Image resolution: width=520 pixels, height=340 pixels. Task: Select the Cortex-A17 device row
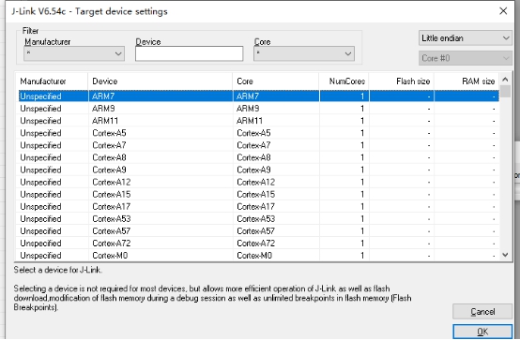coord(259,206)
